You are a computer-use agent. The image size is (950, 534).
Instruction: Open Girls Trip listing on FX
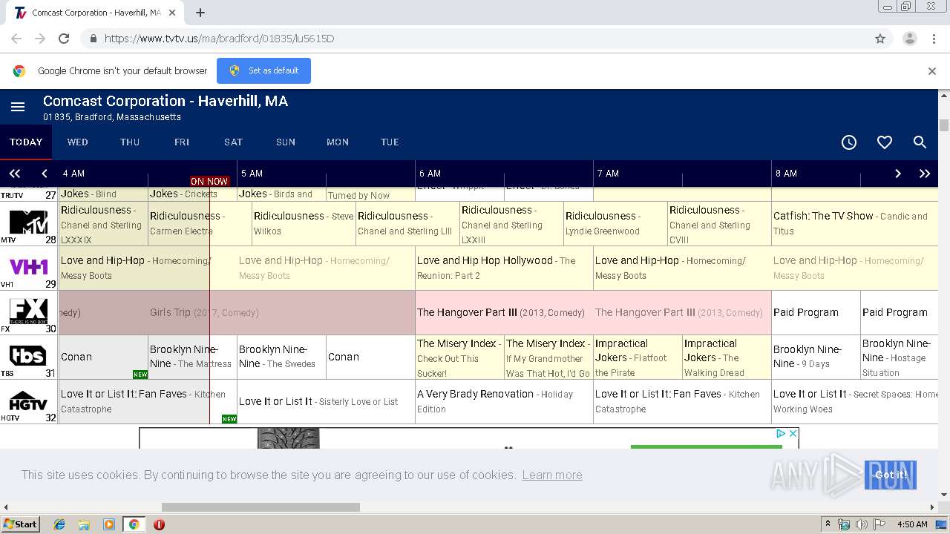click(x=237, y=312)
